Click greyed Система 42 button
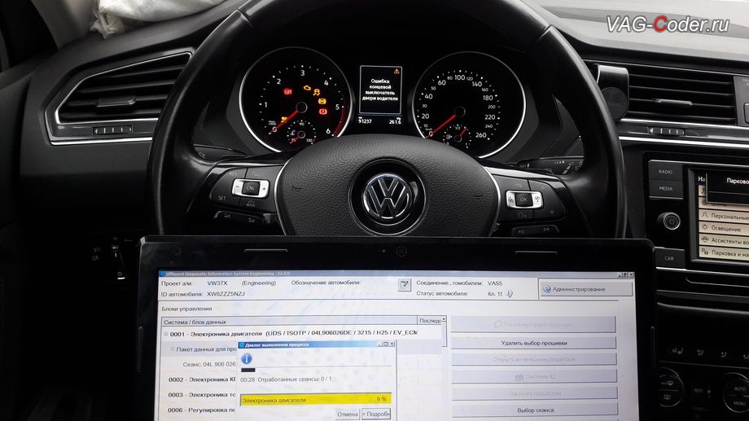This screenshot has width=749, height=421. [534, 376]
